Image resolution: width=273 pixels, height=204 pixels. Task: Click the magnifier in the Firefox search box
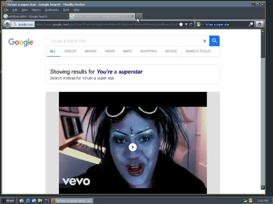point(251,24)
